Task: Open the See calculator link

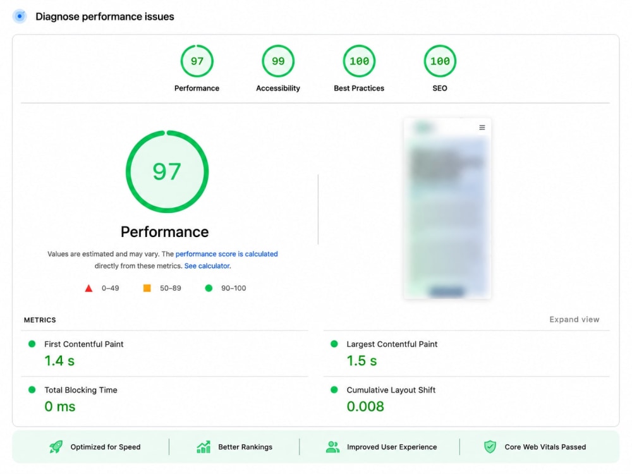Action: [x=207, y=266]
